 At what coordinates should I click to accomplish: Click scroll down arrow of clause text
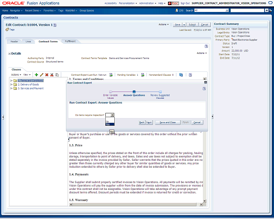205,201
